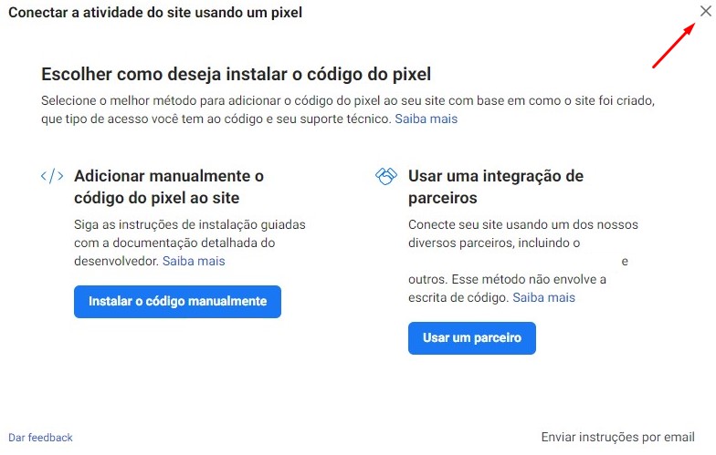Click heading 'Escolher como deseja instalar o código'
This screenshot has height=455, width=716.
point(236,74)
